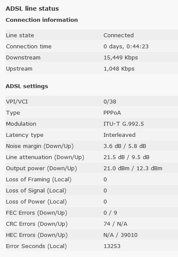Click the Line state Connected value
Image resolution: width=178 pixels, height=257 pixels.
(119, 35)
